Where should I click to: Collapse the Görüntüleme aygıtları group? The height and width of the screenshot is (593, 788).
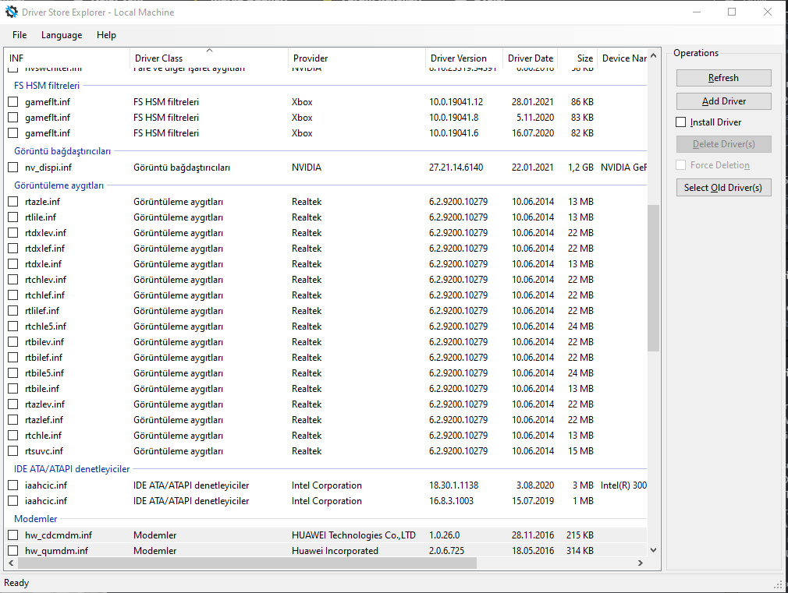(x=59, y=185)
